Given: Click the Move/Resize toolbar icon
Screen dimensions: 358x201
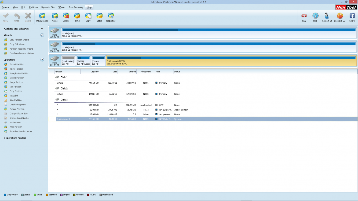Looking at the screenshot, I should (42, 16).
